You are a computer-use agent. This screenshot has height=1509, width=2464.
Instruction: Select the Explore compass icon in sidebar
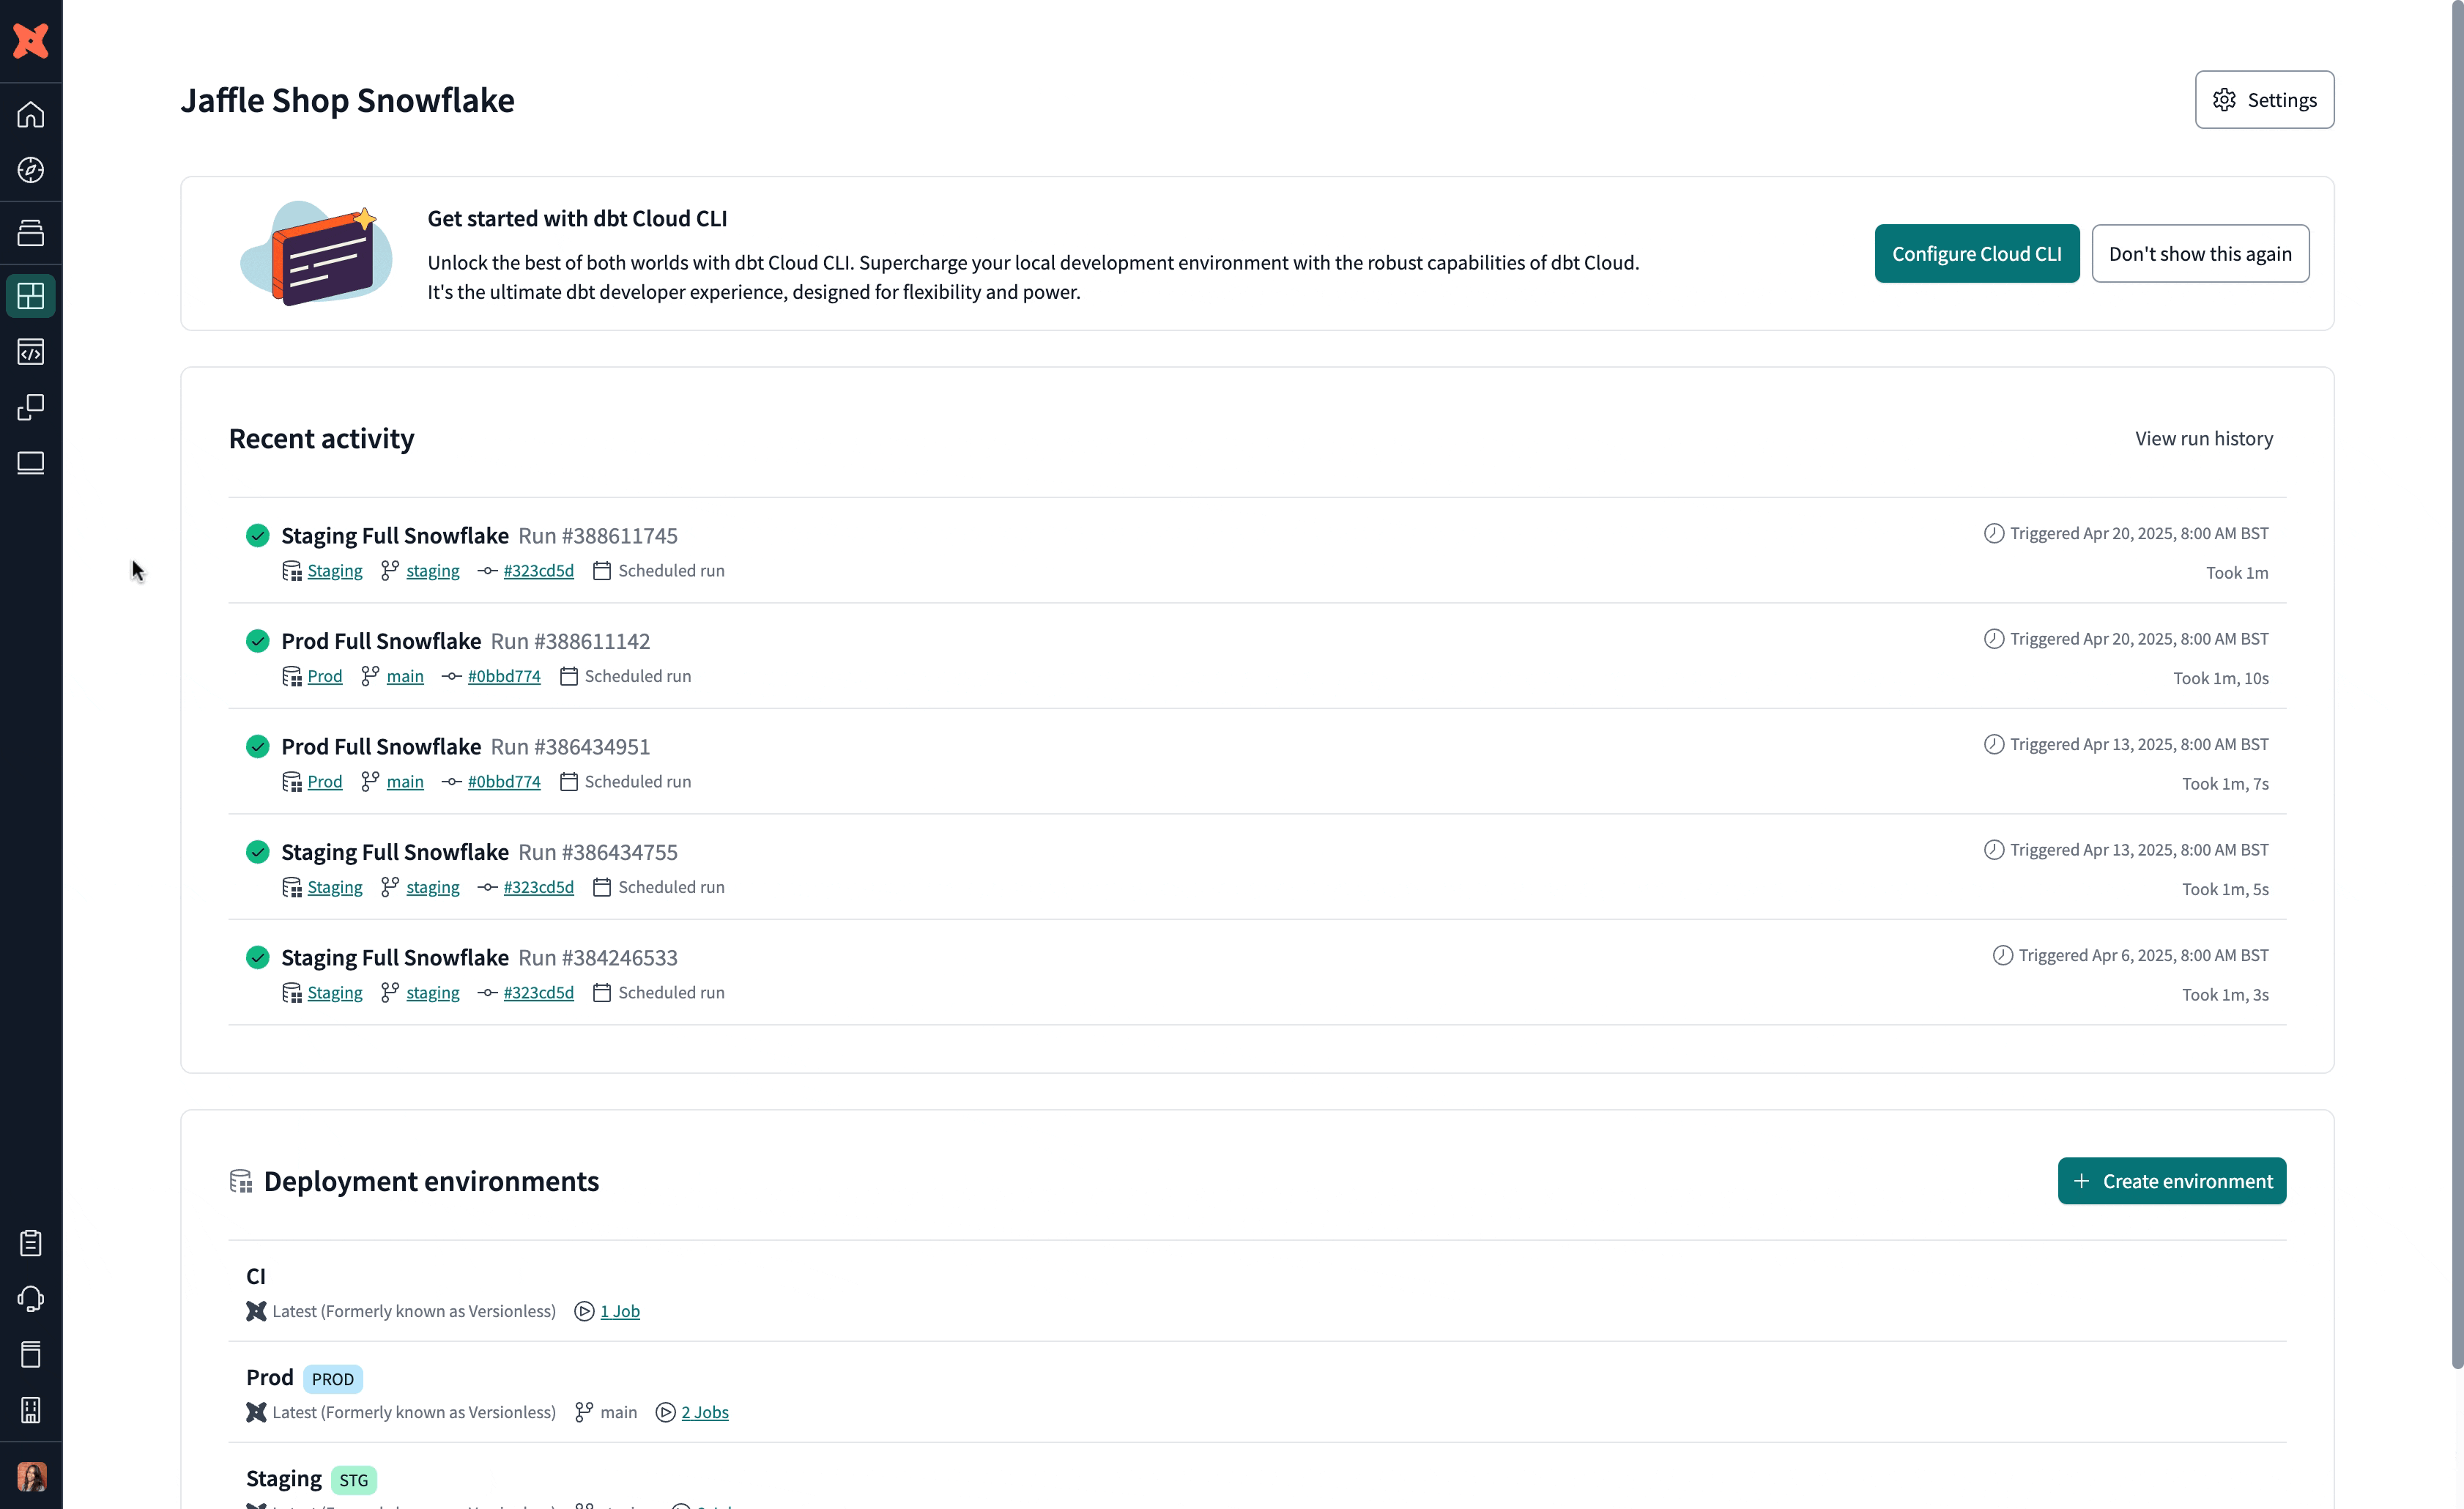pos(31,170)
